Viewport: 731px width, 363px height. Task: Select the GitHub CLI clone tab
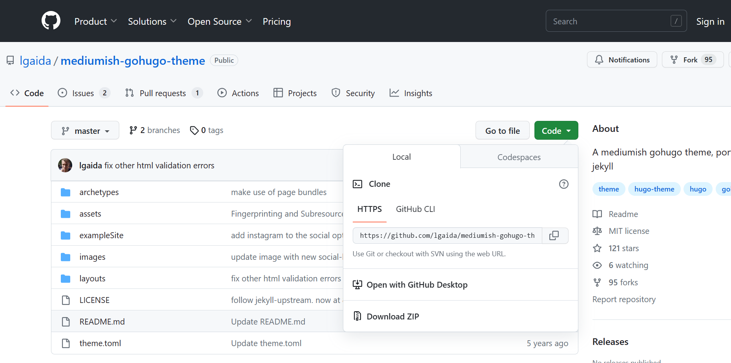point(415,209)
